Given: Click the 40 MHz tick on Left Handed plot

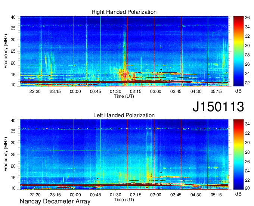Looking at the screenshot, I should point(13,121).
